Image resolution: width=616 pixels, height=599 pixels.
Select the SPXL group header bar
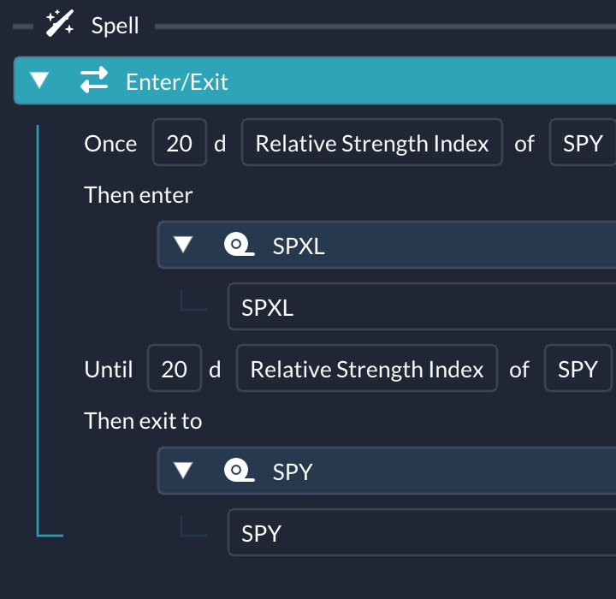(387, 245)
